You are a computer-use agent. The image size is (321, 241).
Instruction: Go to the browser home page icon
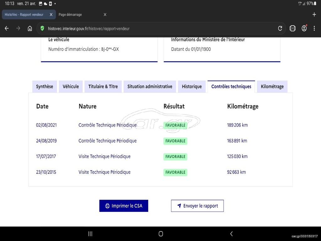pyautogui.click(x=30, y=29)
